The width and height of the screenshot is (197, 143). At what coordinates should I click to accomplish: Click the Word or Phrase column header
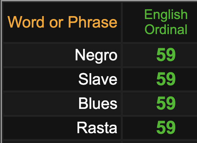[62, 22]
